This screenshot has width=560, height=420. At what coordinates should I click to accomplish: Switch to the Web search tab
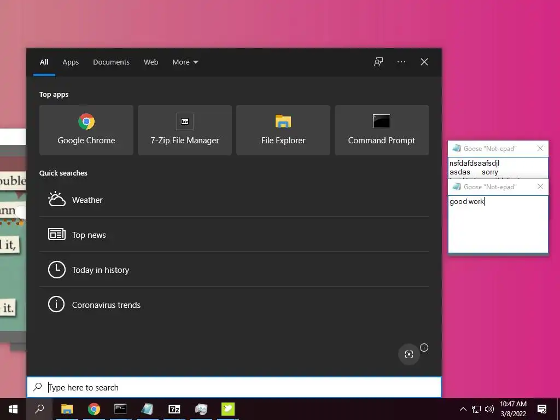[151, 62]
